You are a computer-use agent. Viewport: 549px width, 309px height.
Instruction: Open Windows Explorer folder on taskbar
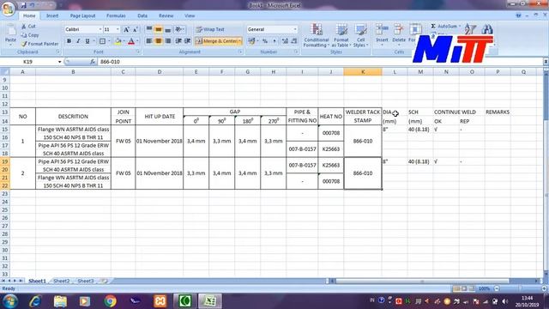pyautogui.click(x=60, y=301)
